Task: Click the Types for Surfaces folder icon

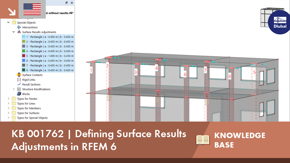Action: [x=14, y=113]
